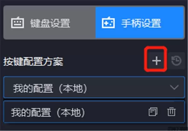The width and height of the screenshot is (188, 131).
Task: Click the keyboard icon in 键盘设置
Action: pos(18,23)
